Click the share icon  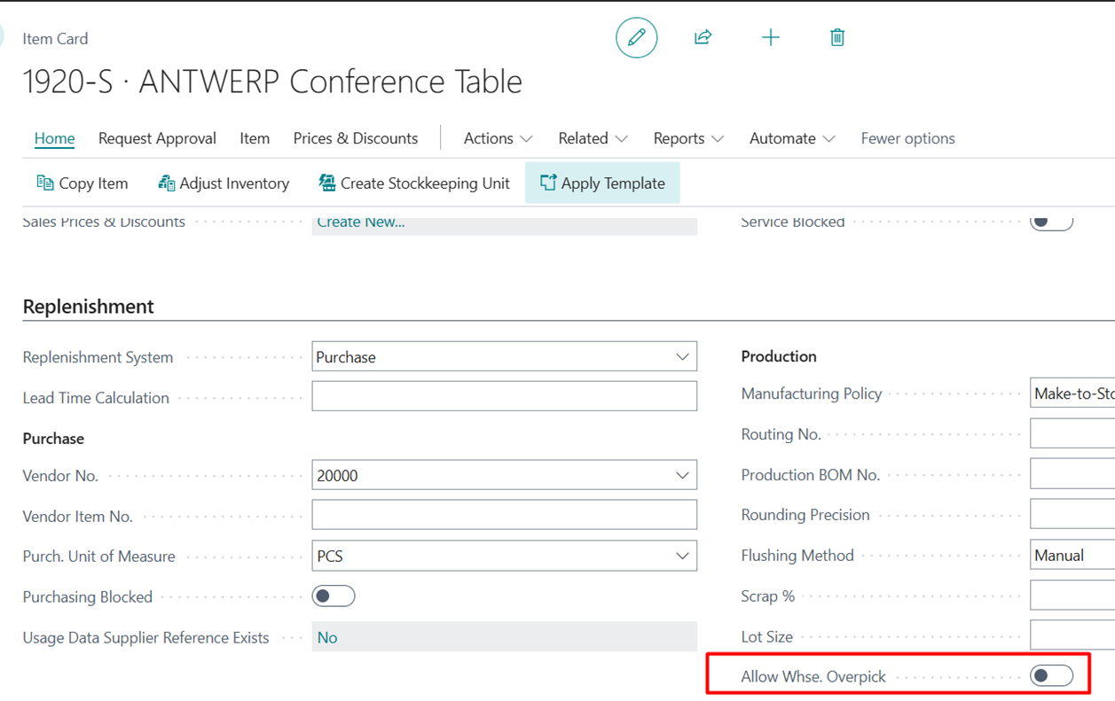tap(703, 37)
